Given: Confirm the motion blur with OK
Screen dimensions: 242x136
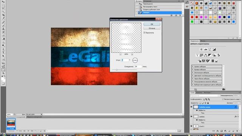Looking at the screenshot, I should click(152, 24).
